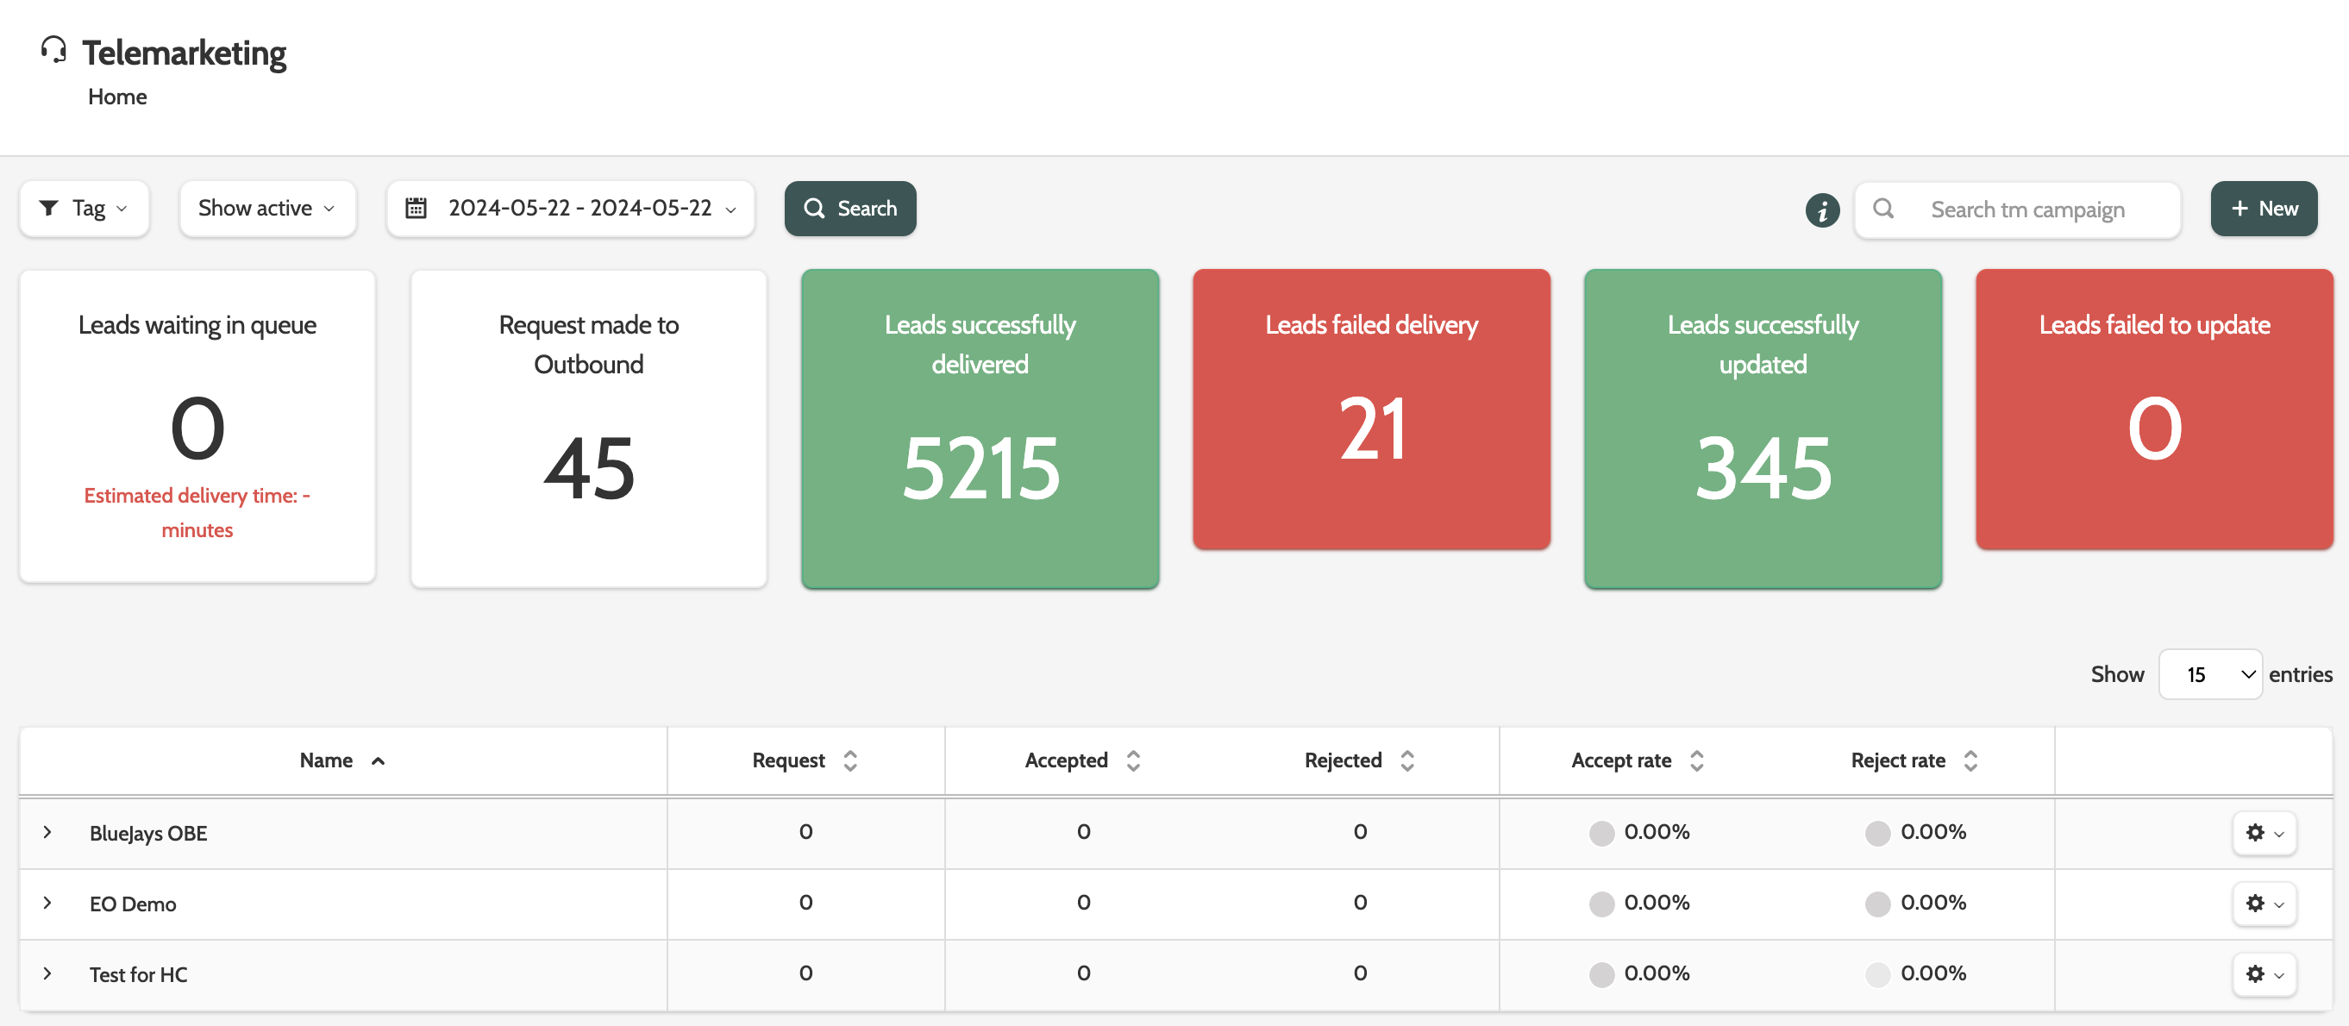Sort by Reject rate column arrows
Viewport: 2349px width, 1026px height.
(x=1970, y=760)
